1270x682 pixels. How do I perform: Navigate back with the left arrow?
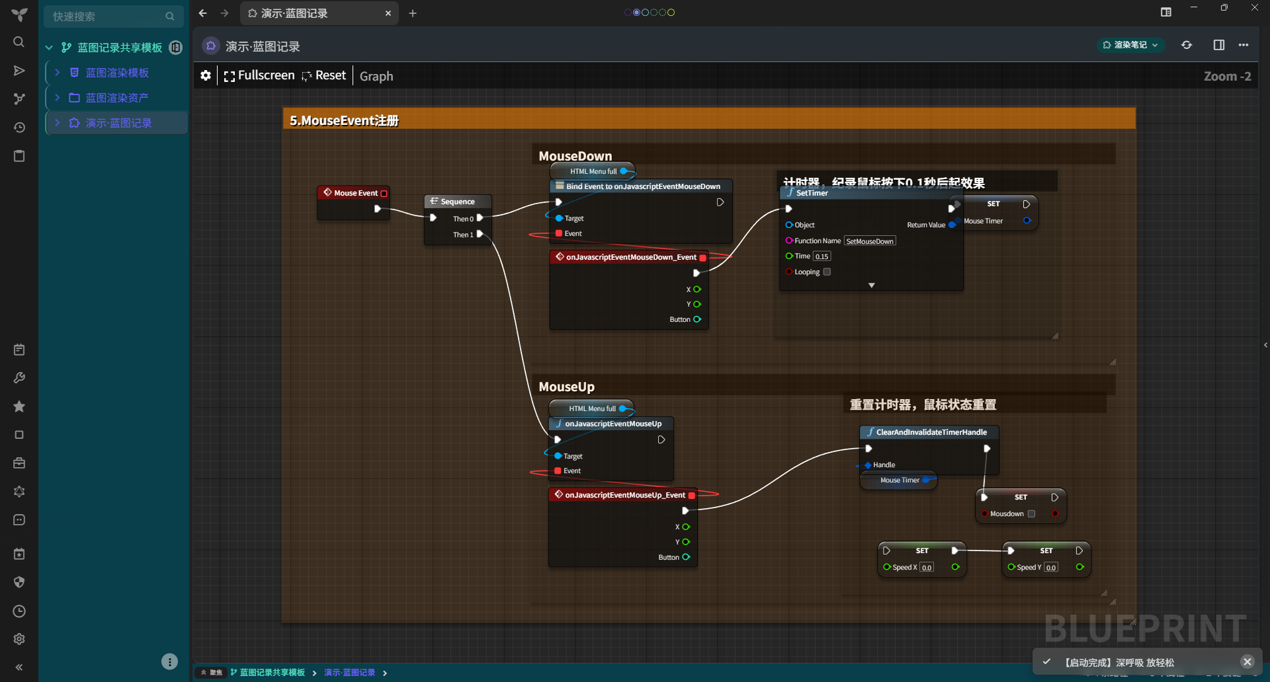pos(203,13)
